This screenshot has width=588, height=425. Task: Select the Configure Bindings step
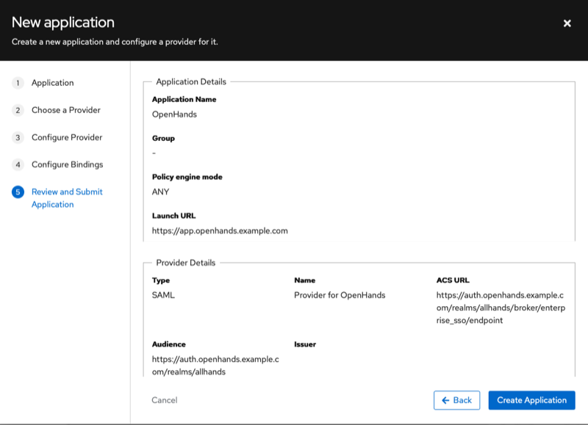67,164
